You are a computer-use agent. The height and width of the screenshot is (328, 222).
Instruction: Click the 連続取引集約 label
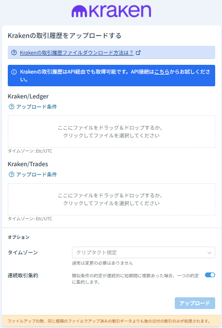[23, 275]
